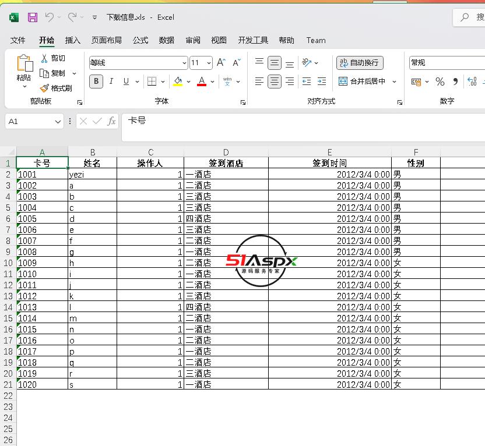
Task: Switch to 开发工具 tab
Action: coord(253,40)
